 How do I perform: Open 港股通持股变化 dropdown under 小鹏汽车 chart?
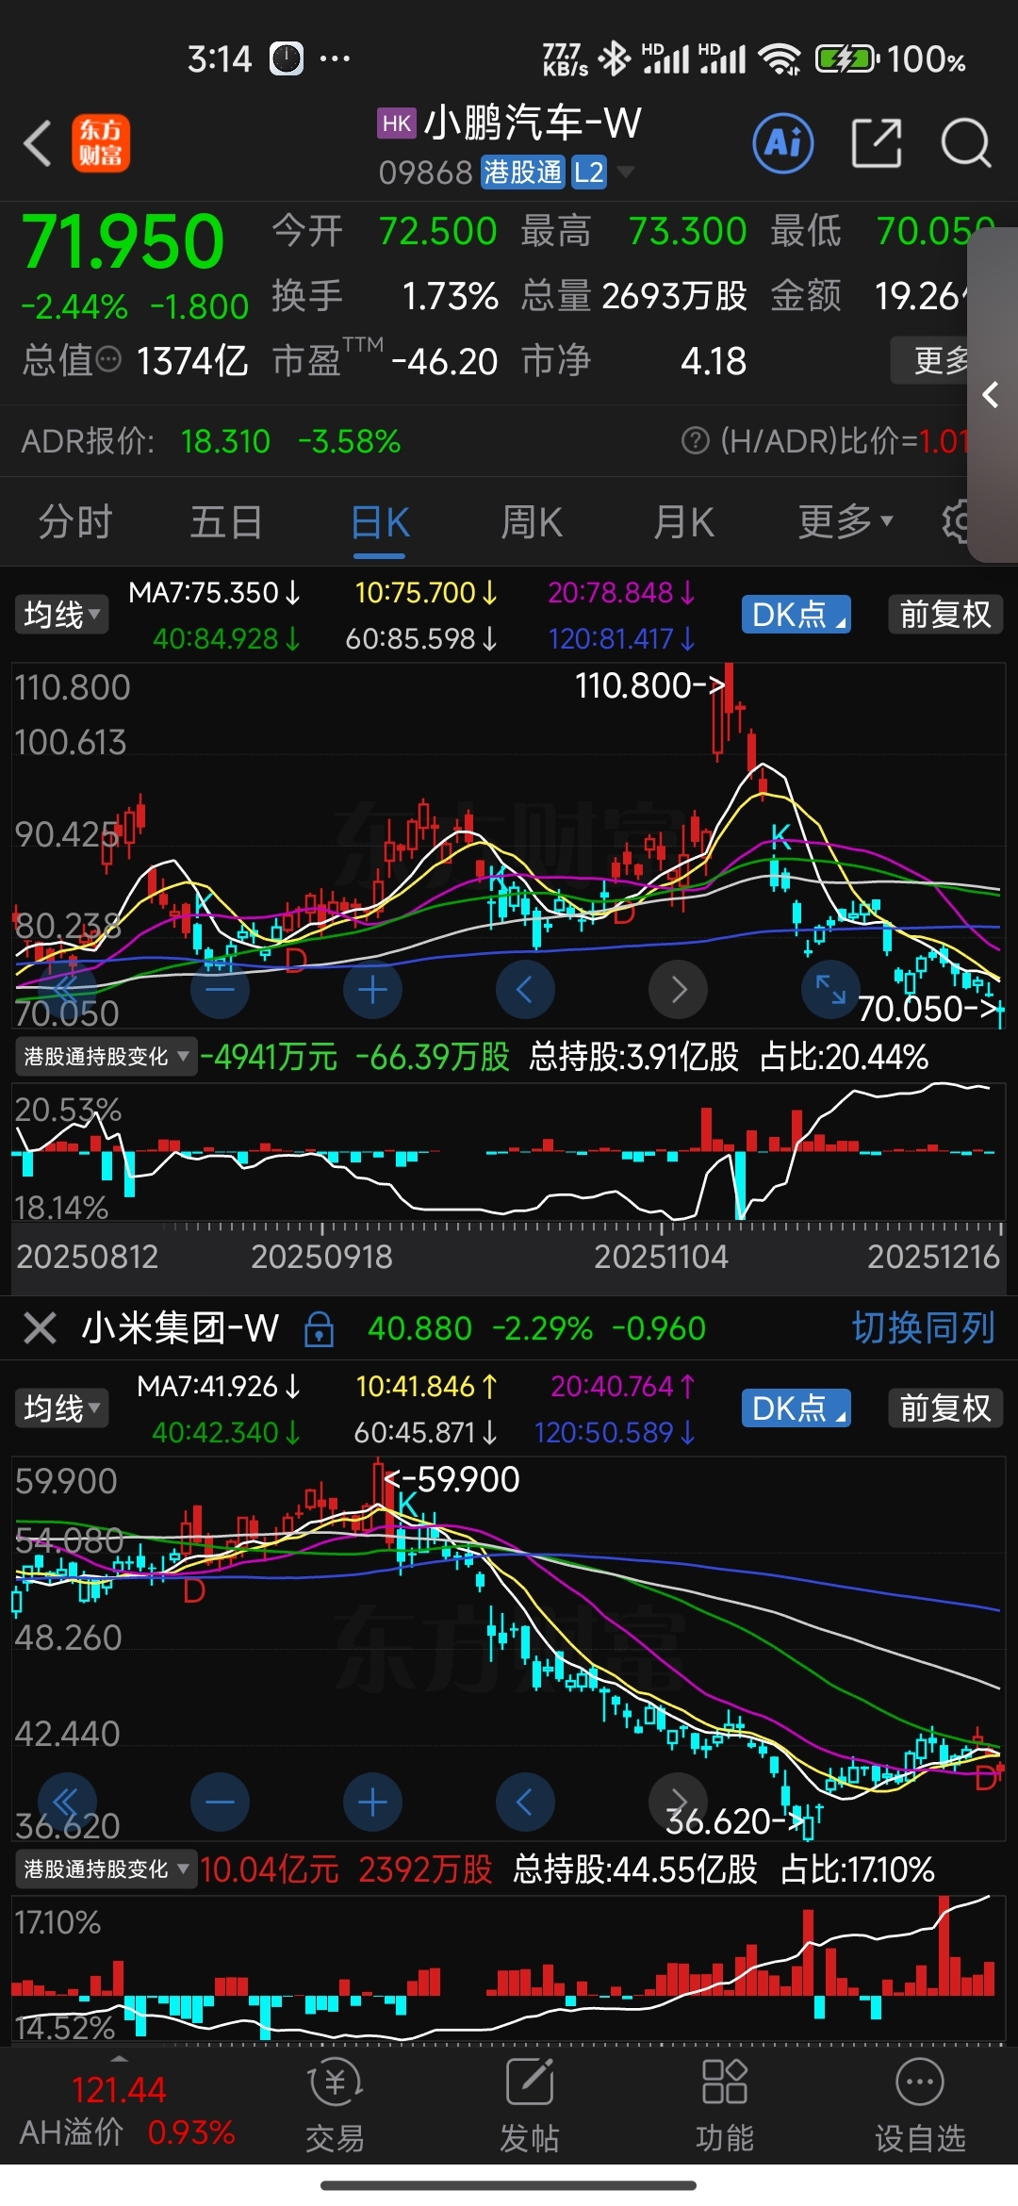(x=106, y=1057)
